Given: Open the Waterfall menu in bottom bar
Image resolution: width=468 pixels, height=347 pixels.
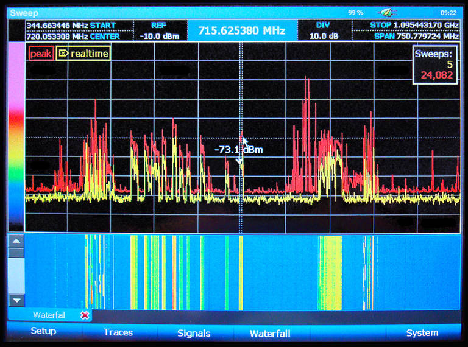Looking at the screenshot, I should (x=270, y=333).
